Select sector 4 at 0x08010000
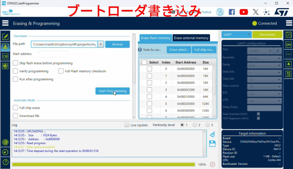 (x=149, y=96)
